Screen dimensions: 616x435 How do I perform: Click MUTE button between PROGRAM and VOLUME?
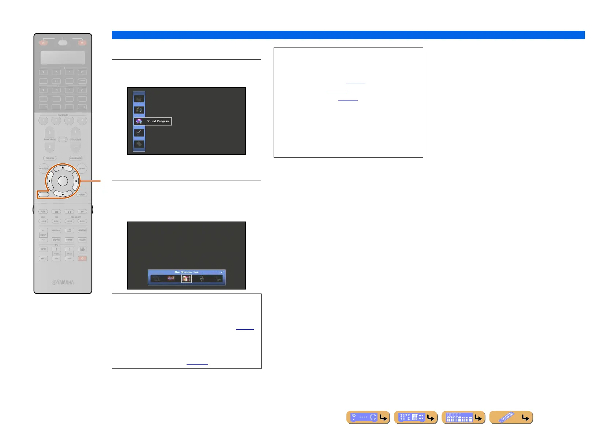pyautogui.click(x=63, y=139)
